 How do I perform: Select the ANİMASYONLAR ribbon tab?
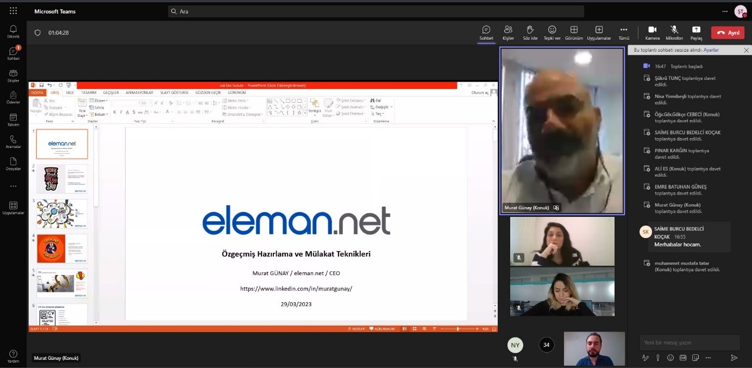[139, 93]
